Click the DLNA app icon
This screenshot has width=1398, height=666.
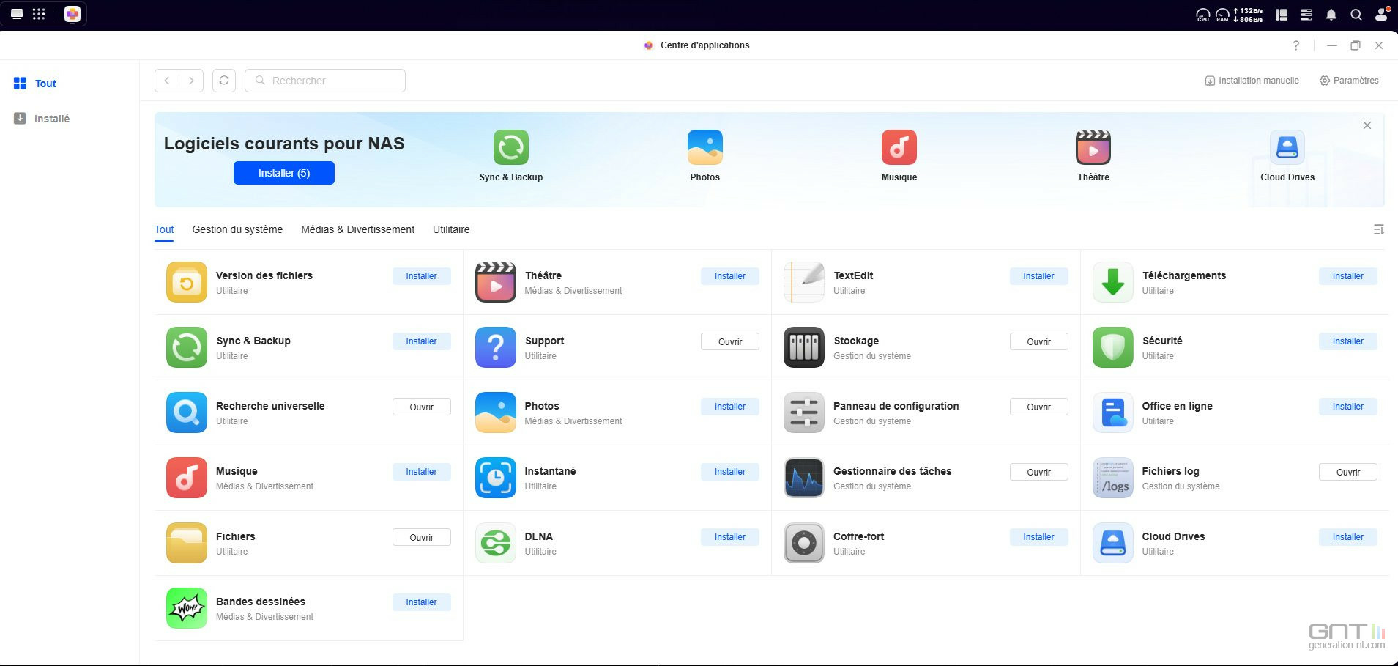[495, 543]
